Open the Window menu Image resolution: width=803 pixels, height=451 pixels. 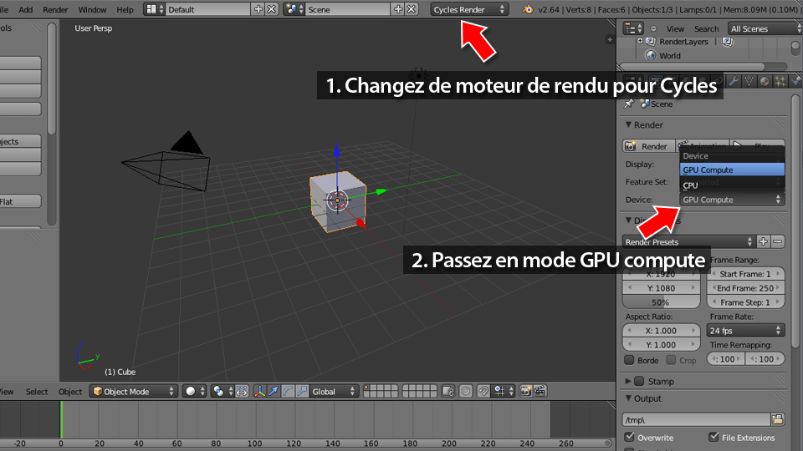[x=92, y=9]
